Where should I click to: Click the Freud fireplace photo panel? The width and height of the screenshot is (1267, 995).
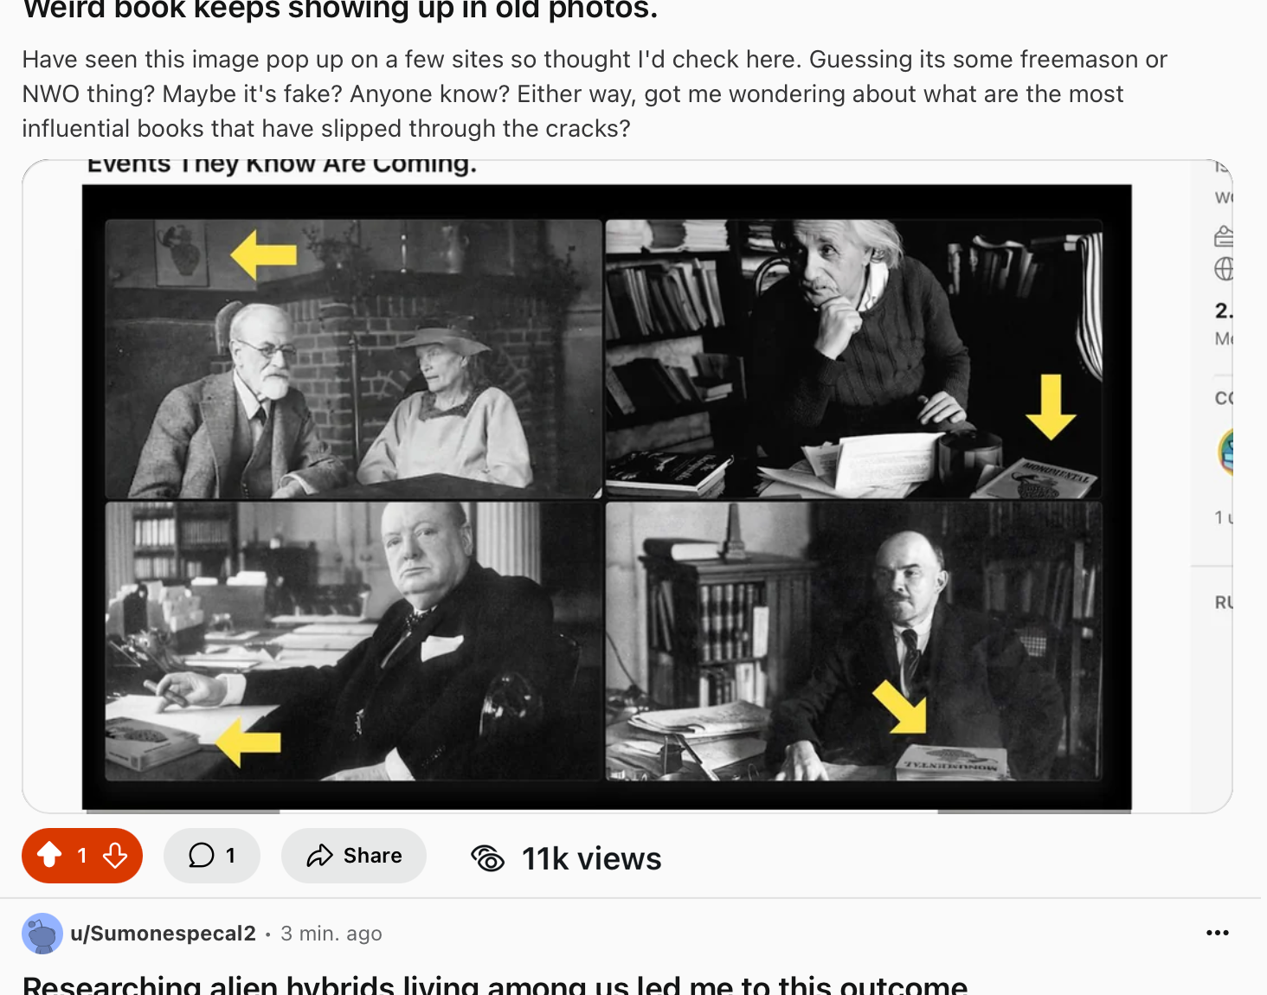coord(353,358)
